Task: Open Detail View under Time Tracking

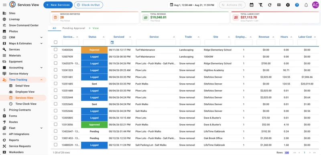Action: (x=22, y=86)
